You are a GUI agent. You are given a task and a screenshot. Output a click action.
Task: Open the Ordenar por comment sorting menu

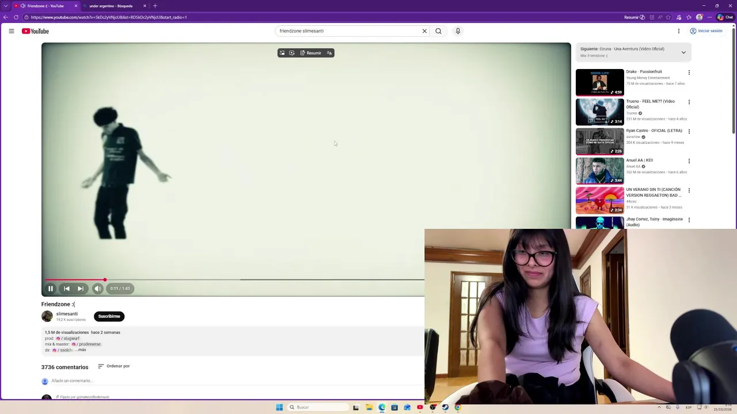tap(114, 366)
